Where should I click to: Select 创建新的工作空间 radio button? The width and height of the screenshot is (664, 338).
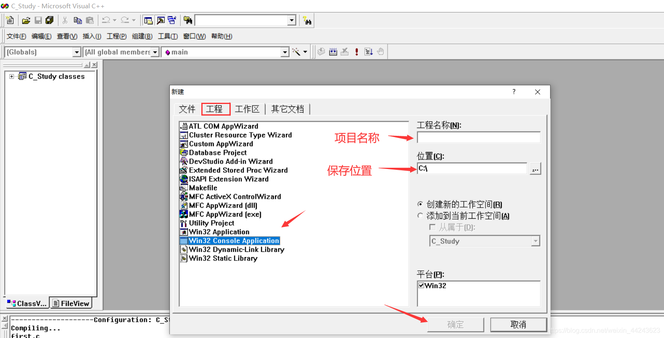(420, 204)
